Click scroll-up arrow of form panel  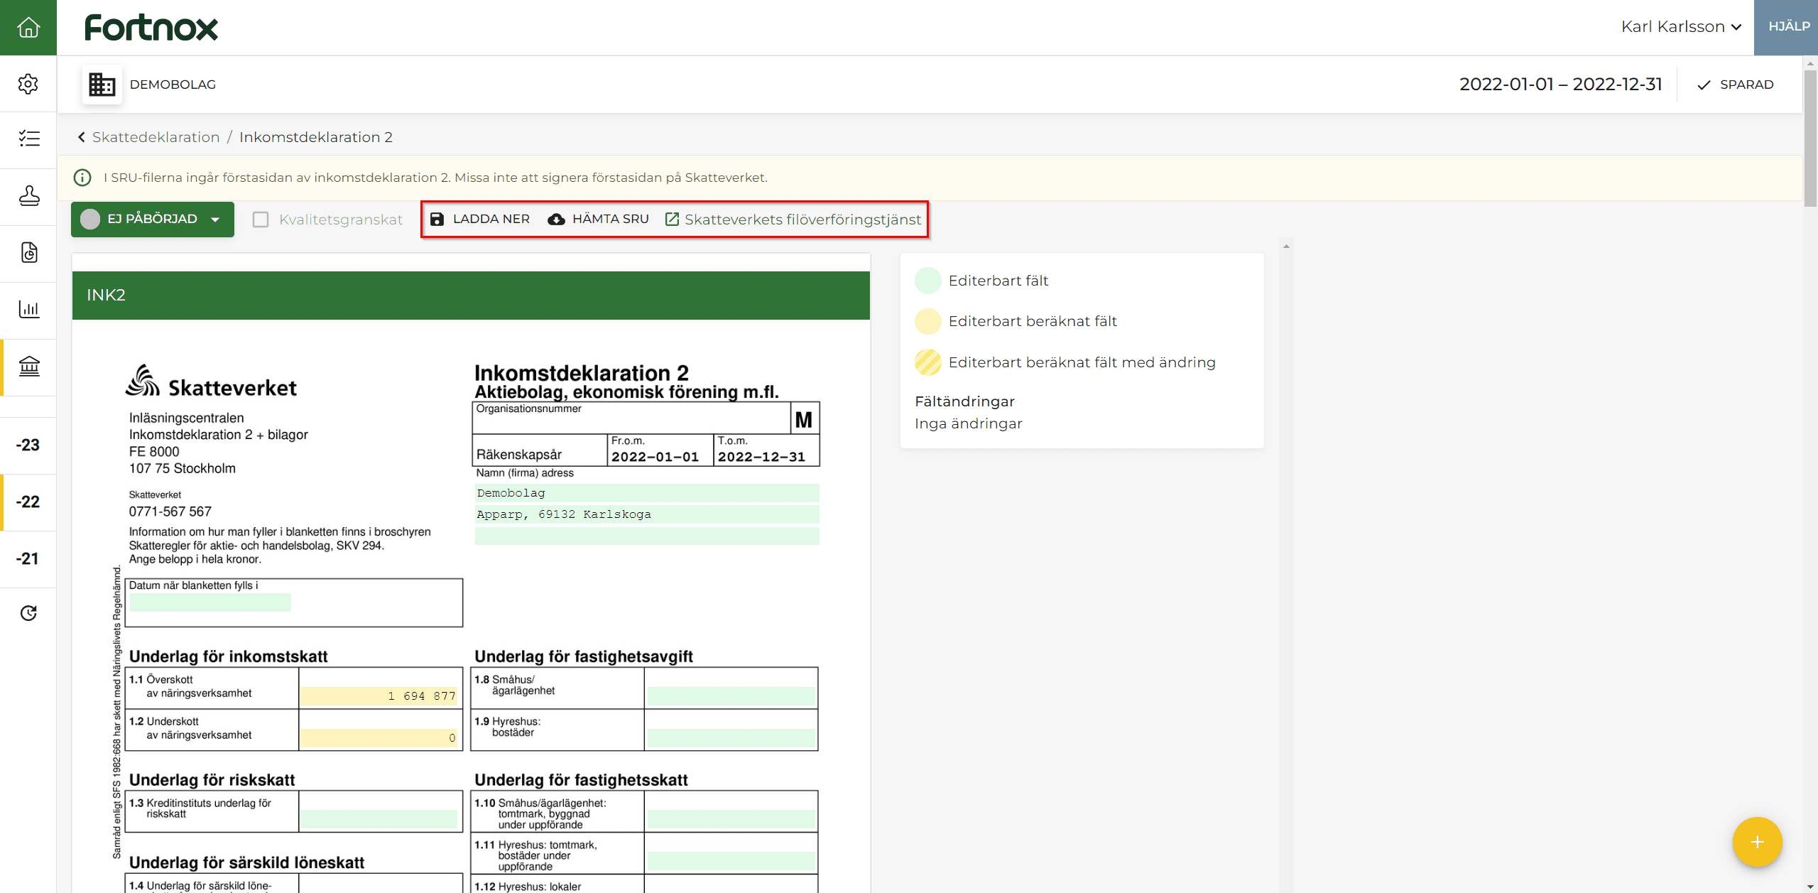1286,247
